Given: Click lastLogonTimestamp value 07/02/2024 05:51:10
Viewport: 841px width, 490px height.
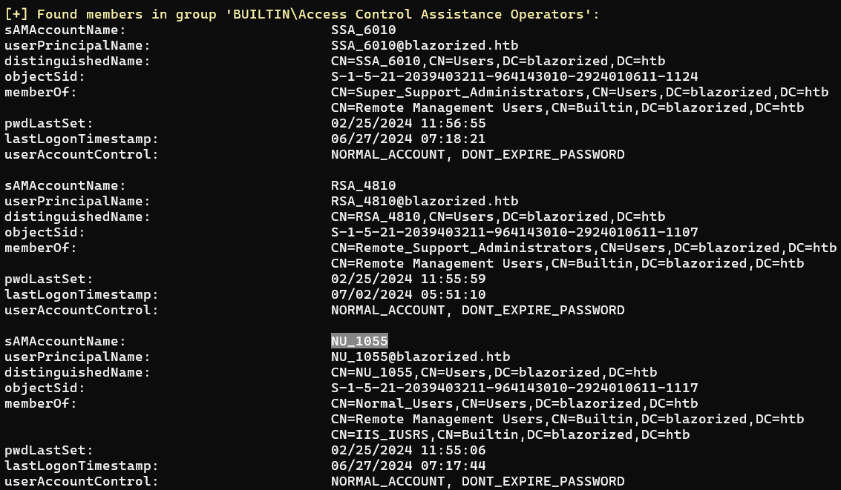Looking at the screenshot, I should [408, 294].
